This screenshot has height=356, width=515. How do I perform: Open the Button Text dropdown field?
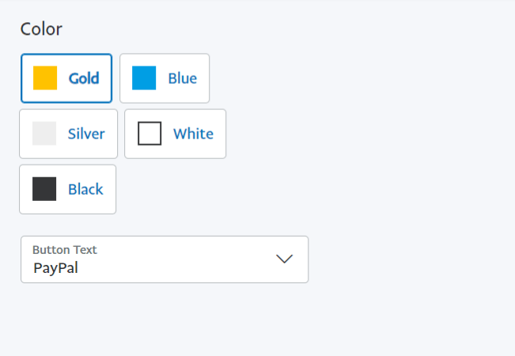(x=164, y=259)
